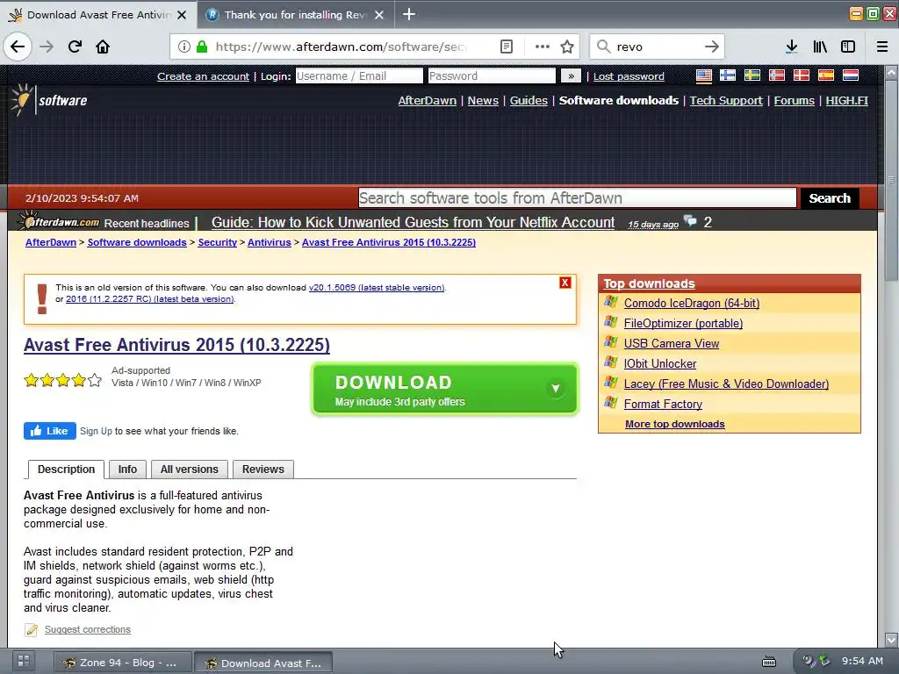Open the downloads arrow icon

tap(792, 47)
